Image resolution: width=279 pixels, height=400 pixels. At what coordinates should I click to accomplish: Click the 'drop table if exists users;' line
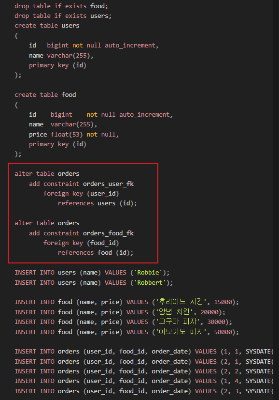[x=63, y=16]
